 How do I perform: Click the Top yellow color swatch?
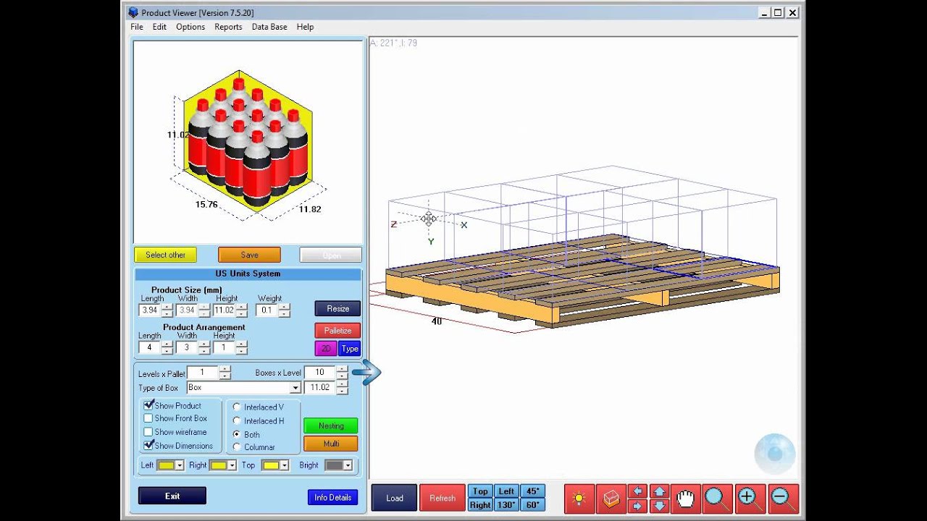click(271, 465)
